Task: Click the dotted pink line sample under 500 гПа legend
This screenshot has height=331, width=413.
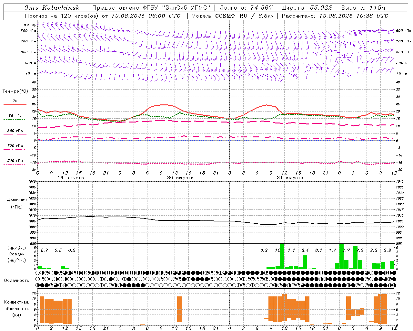Action: tap(14, 164)
